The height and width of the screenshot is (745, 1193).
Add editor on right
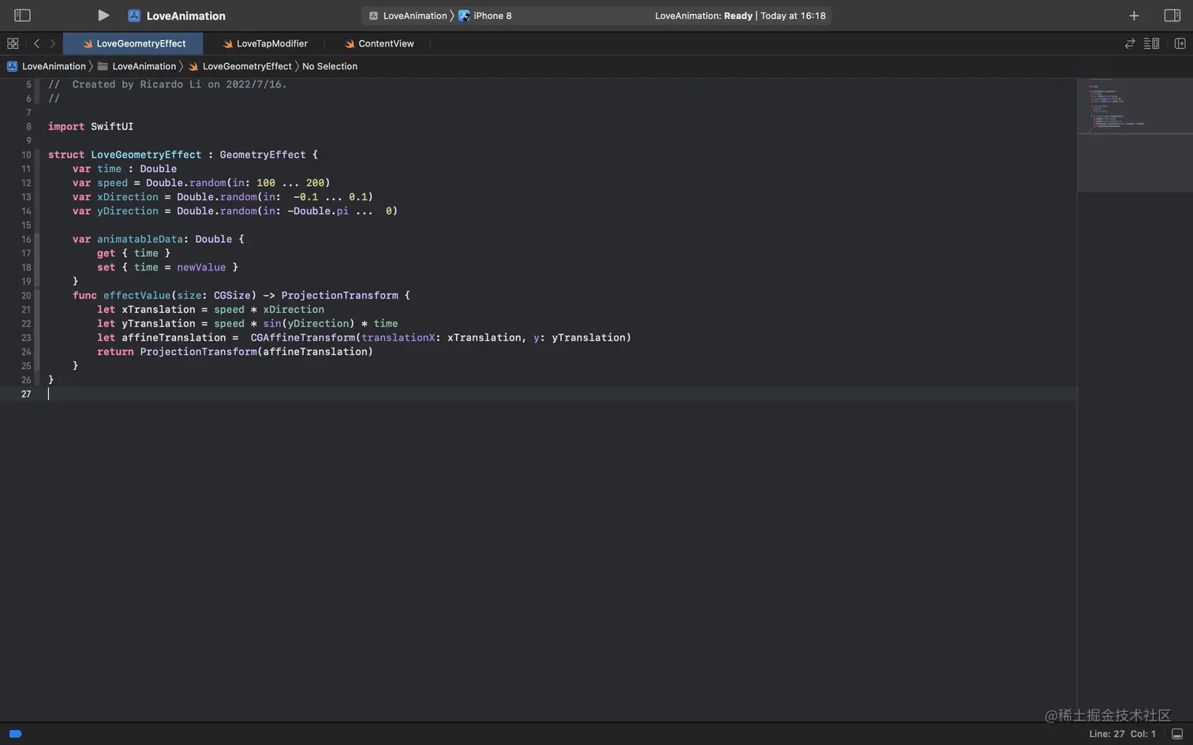pyautogui.click(x=1180, y=43)
